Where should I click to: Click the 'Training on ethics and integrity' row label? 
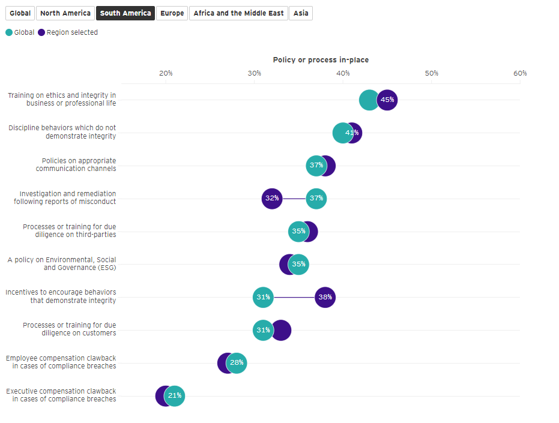(62, 99)
